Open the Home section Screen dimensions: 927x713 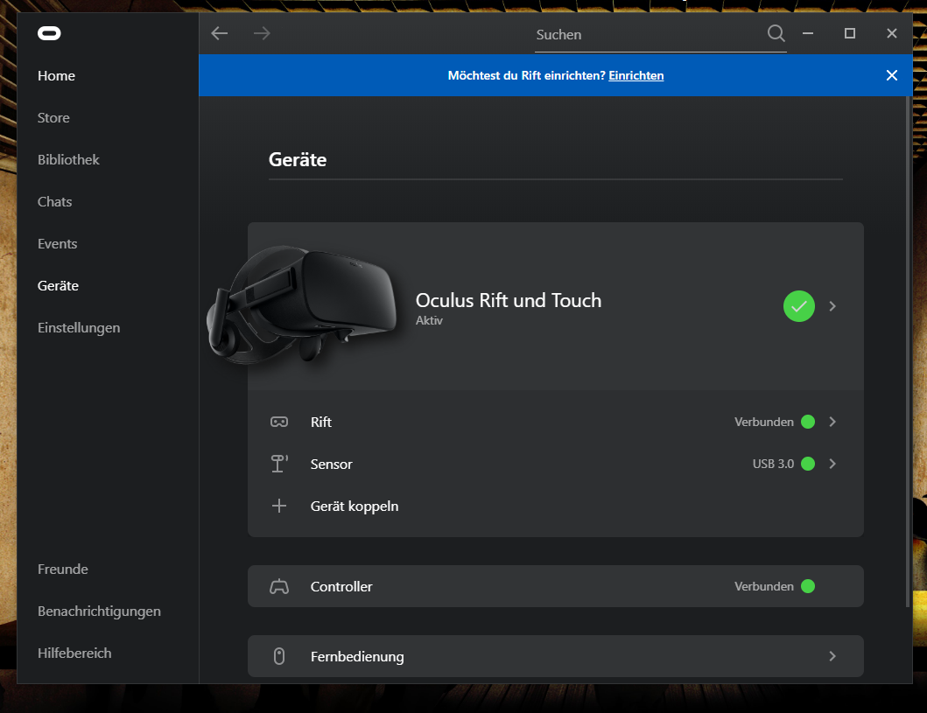(56, 75)
